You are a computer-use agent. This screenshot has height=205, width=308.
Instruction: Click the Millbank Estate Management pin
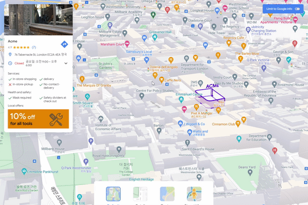(x=125, y=33)
